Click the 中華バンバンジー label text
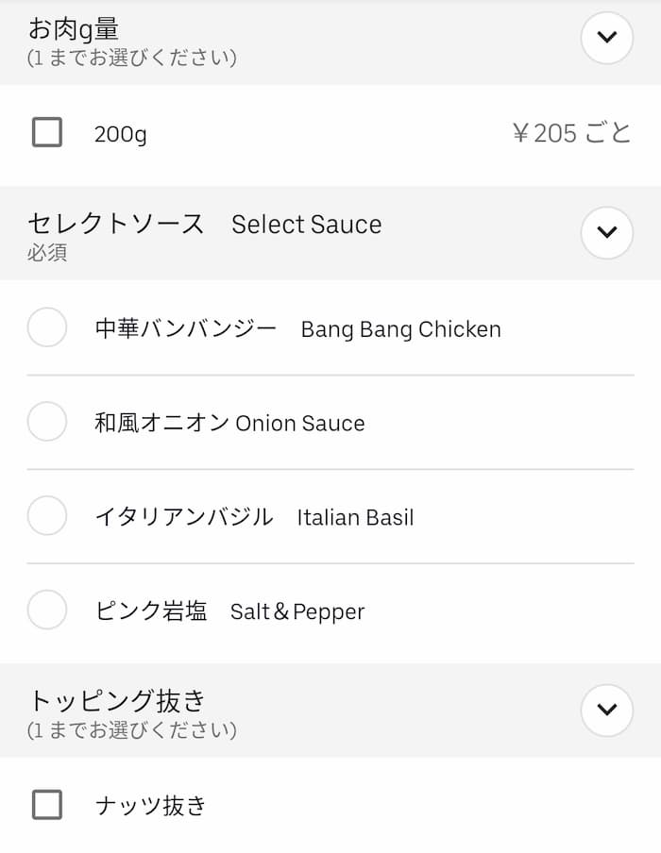Viewport: 661px width, 853px height. click(186, 328)
